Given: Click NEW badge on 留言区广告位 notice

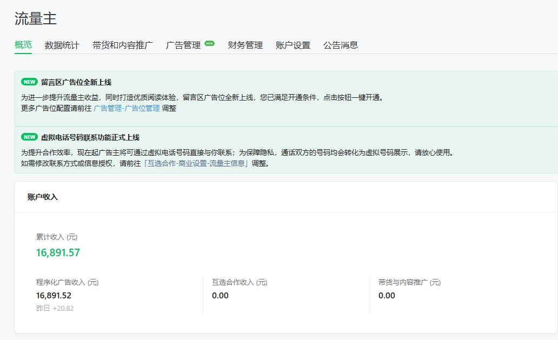Looking at the screenshot, I should 29,82.
